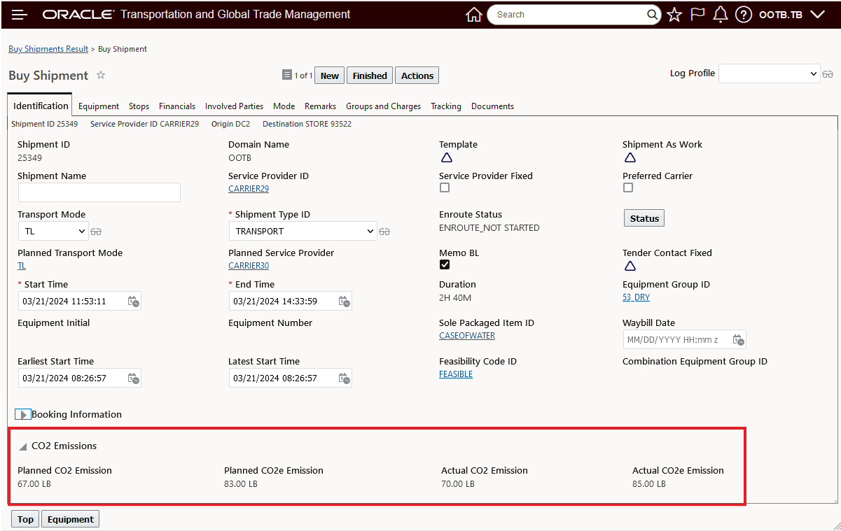Open Waybill Date calendar picker
The image size is (841, 531).
[739, 340]
